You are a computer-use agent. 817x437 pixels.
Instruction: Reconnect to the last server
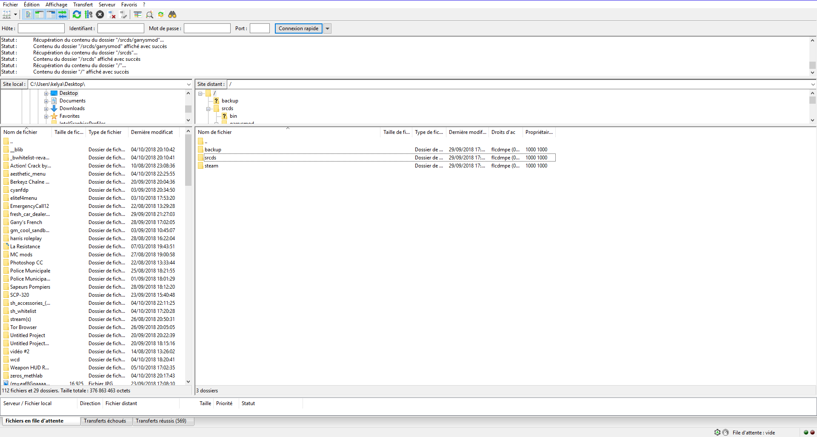coord(123,15)
